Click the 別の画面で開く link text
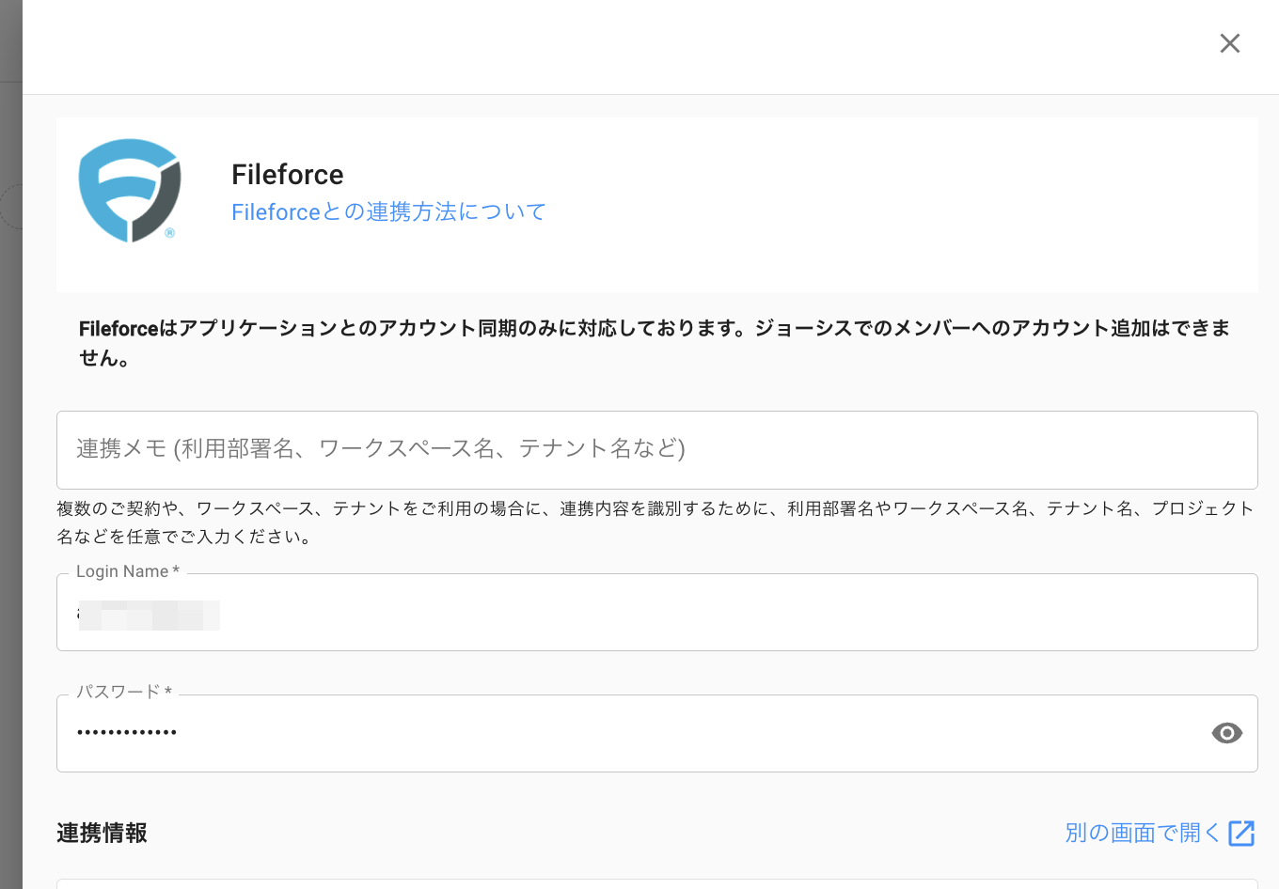Viewport: 1279px width, 889px height. click(x=1142, y=833)
